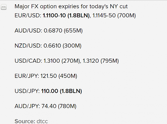Click the USD/JPY pair label
167x124 pixels.
pos(27,91)
